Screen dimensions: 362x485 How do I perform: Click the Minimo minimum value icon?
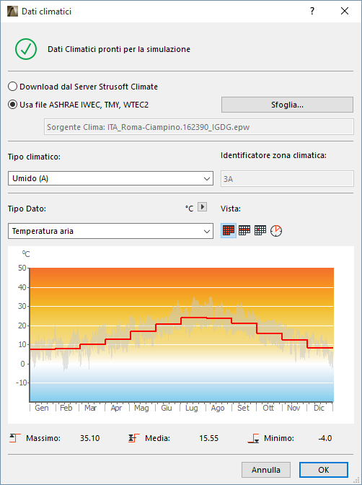[253, 438]
